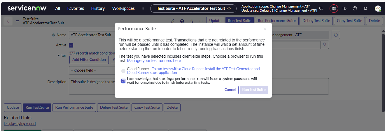Click Run Performance Suite in the header
The height and width of the screenshot is (131, 385).
click(x=277, y=21)
